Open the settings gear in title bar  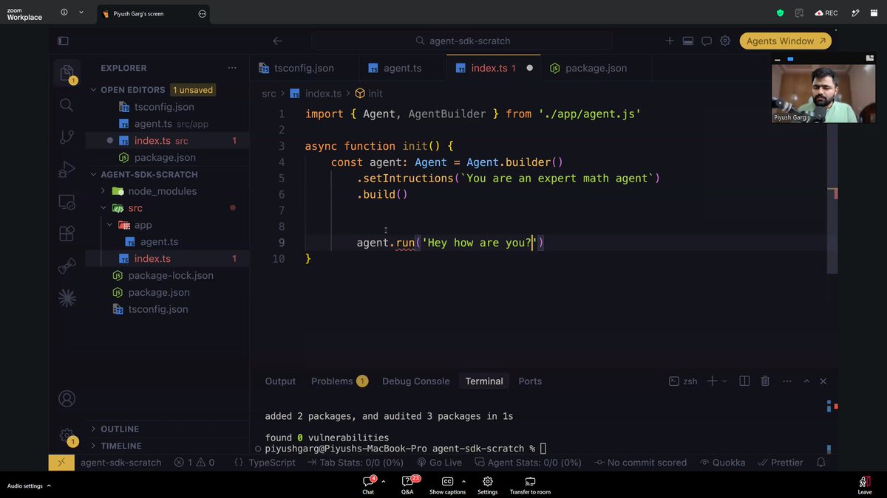click(x=725, y=41)
